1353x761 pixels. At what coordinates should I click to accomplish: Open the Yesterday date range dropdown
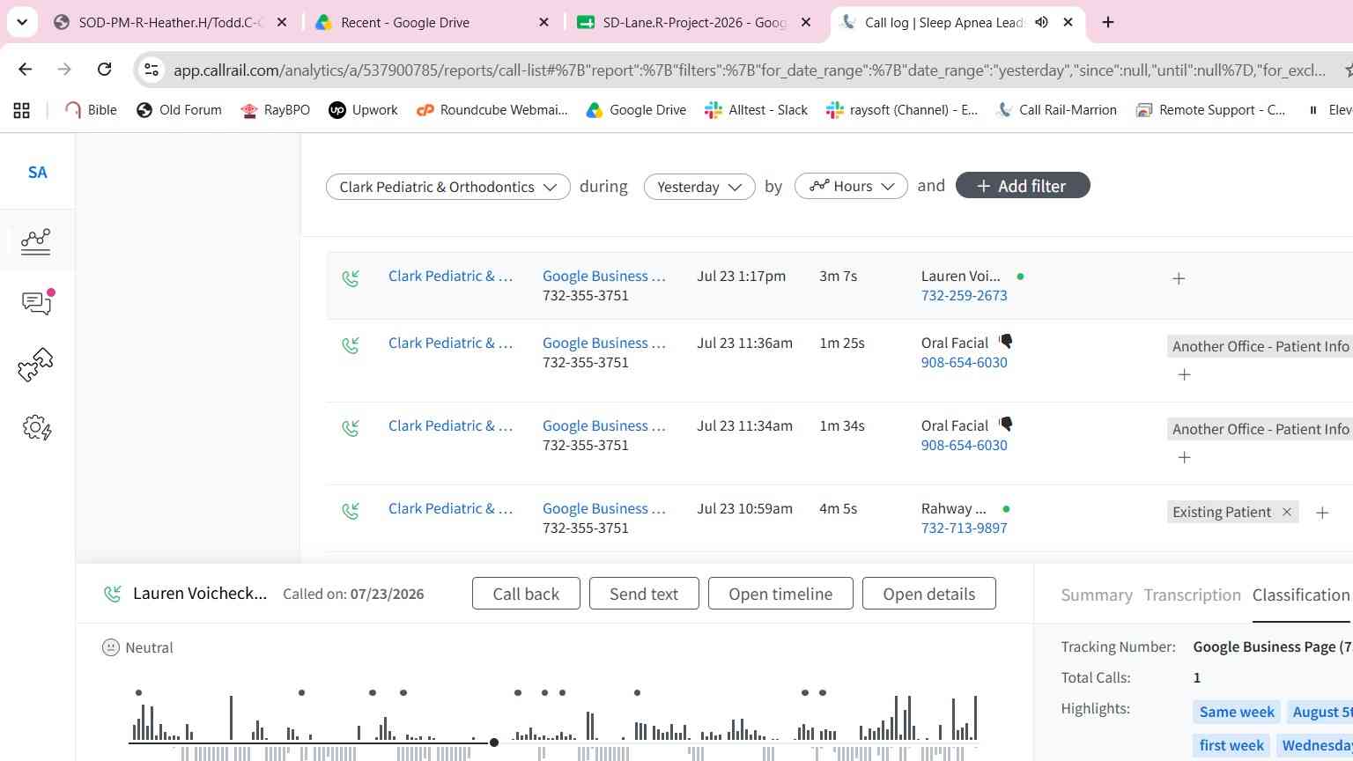pos(699,187)
